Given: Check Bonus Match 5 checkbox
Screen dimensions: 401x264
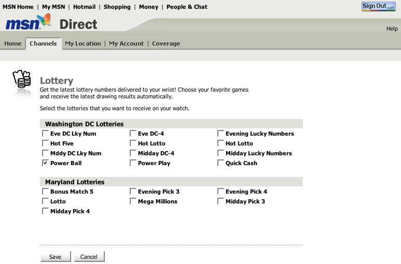Looking at the screenshot, I should (x=45, y=192).
